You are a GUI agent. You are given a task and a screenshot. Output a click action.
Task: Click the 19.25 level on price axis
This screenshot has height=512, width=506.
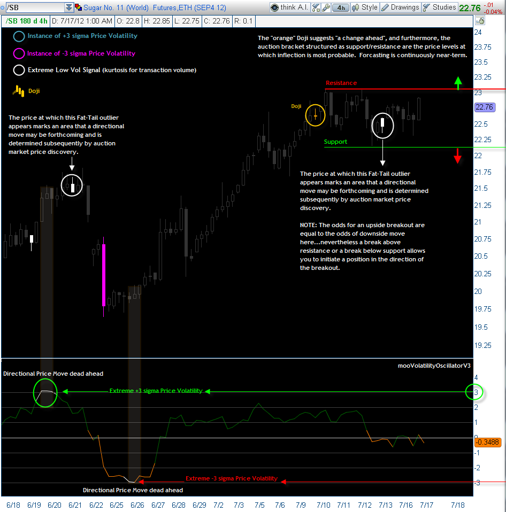click(482, 345)
